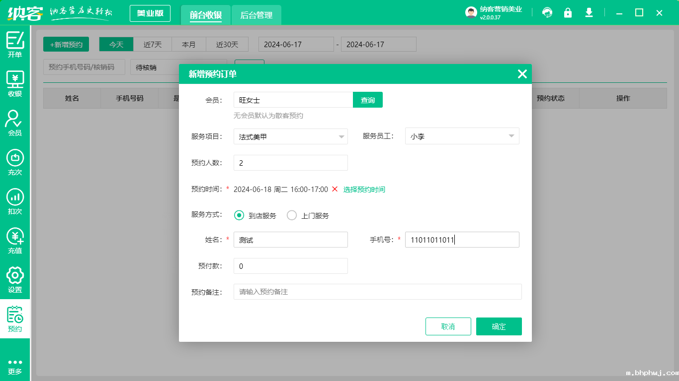Select the 近7天 date filter
Image resolution: width=679 pixels, height=381 pixels.
(x=153, y=44)
